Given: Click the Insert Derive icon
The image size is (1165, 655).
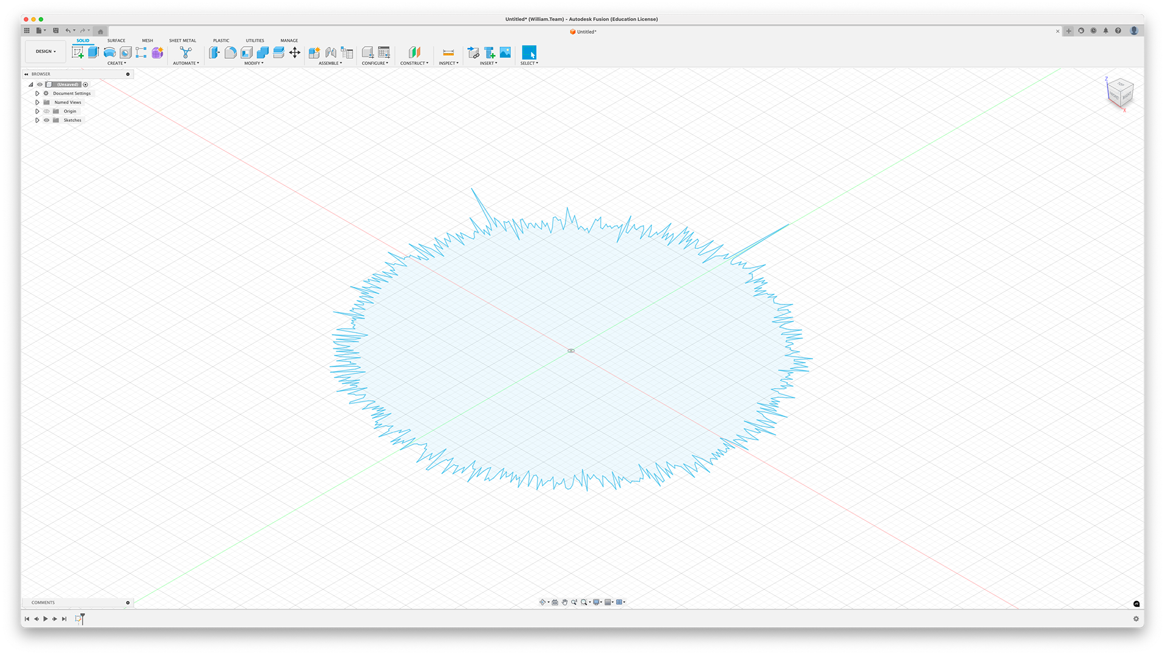Looking at the screenshot, I should point(473,53).
